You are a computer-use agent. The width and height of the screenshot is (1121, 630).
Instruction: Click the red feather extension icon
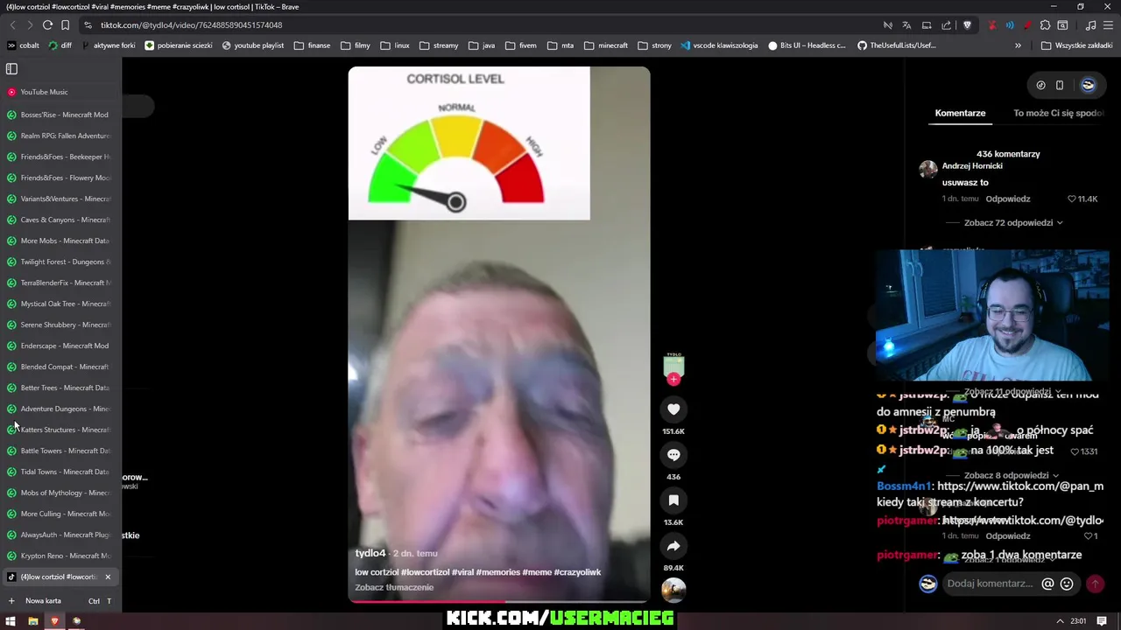(1027, 25)
